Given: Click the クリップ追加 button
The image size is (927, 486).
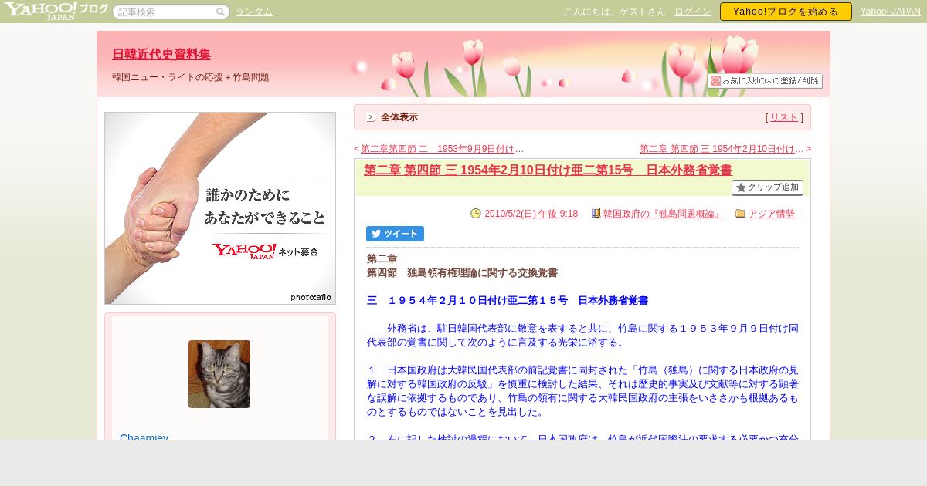Looking at the screenshot, I should click(767, 187).
